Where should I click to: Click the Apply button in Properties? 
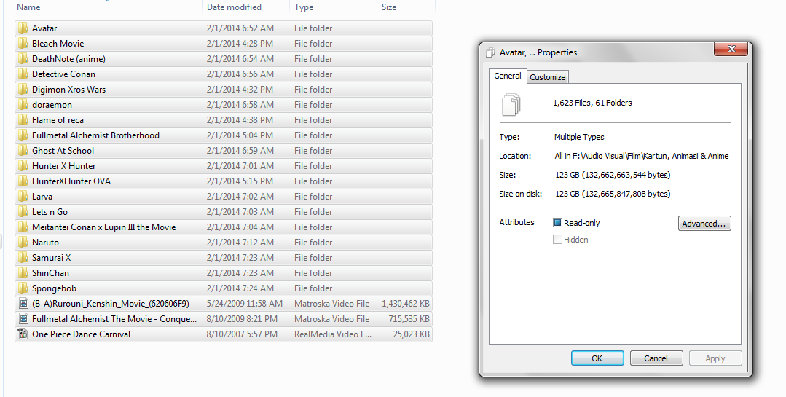pos(715,358)
